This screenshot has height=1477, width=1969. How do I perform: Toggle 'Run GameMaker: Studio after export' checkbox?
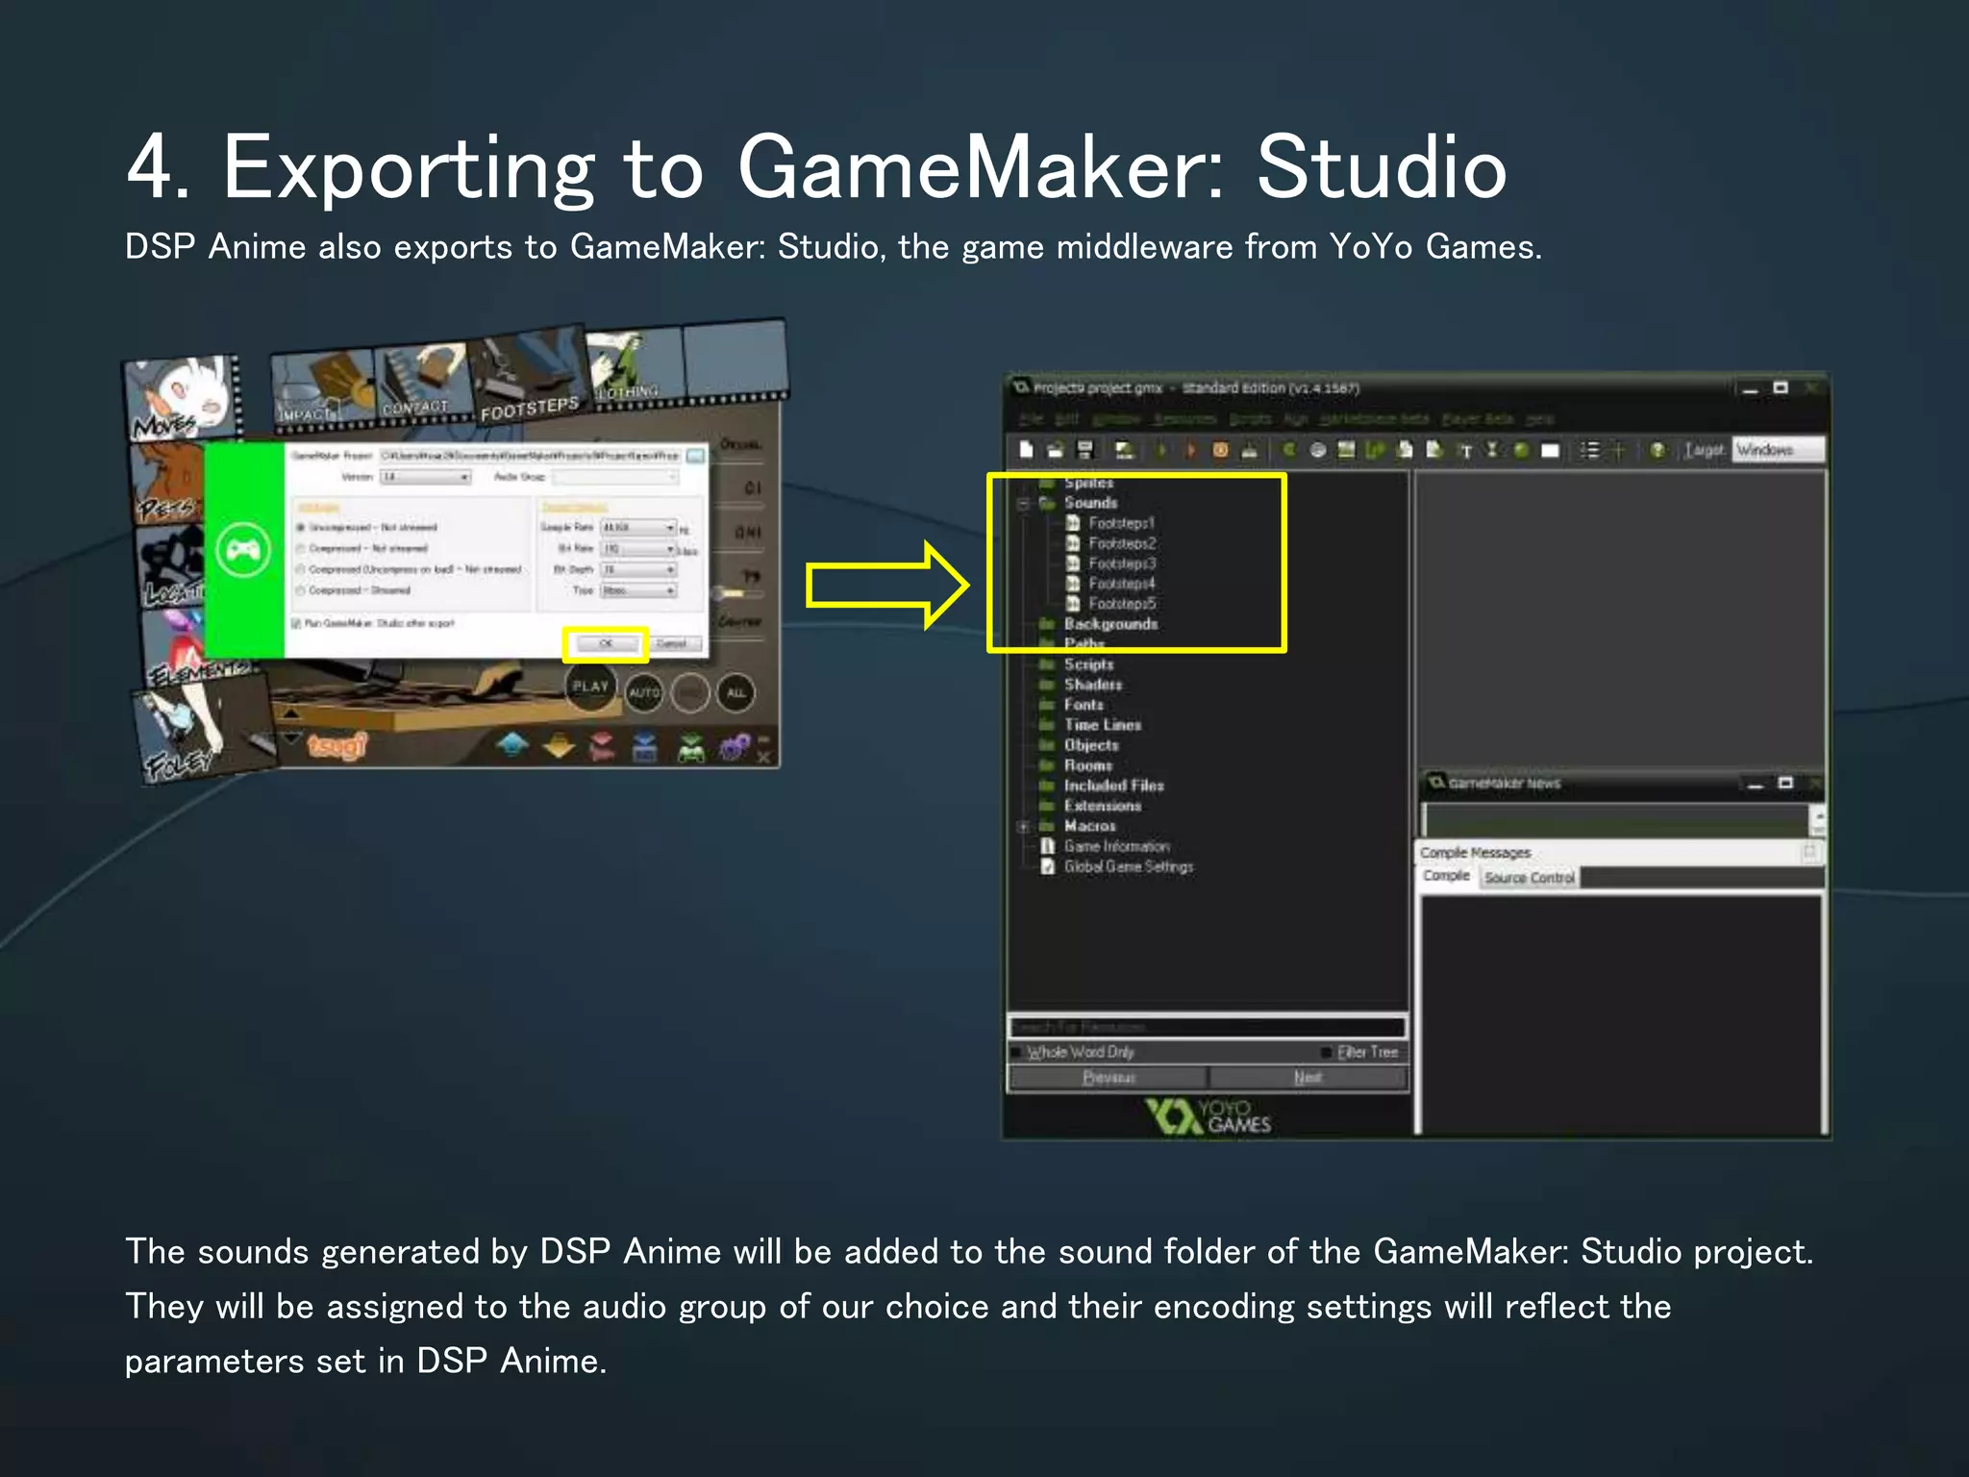(x=297, y=623)
